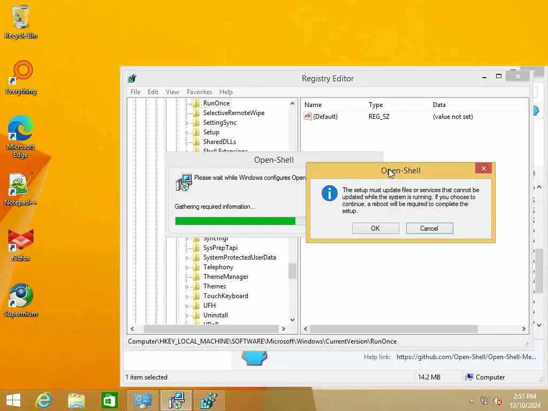Click the info icon in Open-Shell dialog
Viewport: 548px width, 411px height.
(x=330, y=193)
